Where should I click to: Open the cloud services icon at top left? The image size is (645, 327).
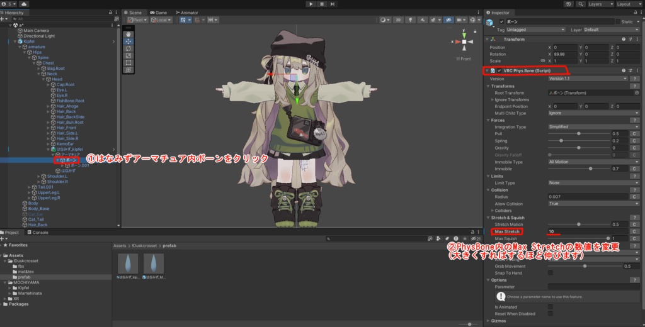coord(23,4)
